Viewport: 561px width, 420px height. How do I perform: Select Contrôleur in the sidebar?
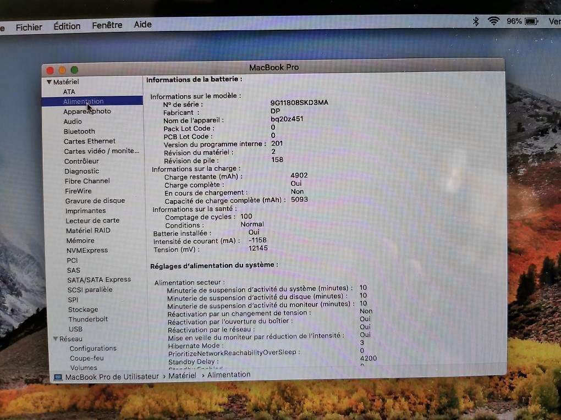[81, 161]
